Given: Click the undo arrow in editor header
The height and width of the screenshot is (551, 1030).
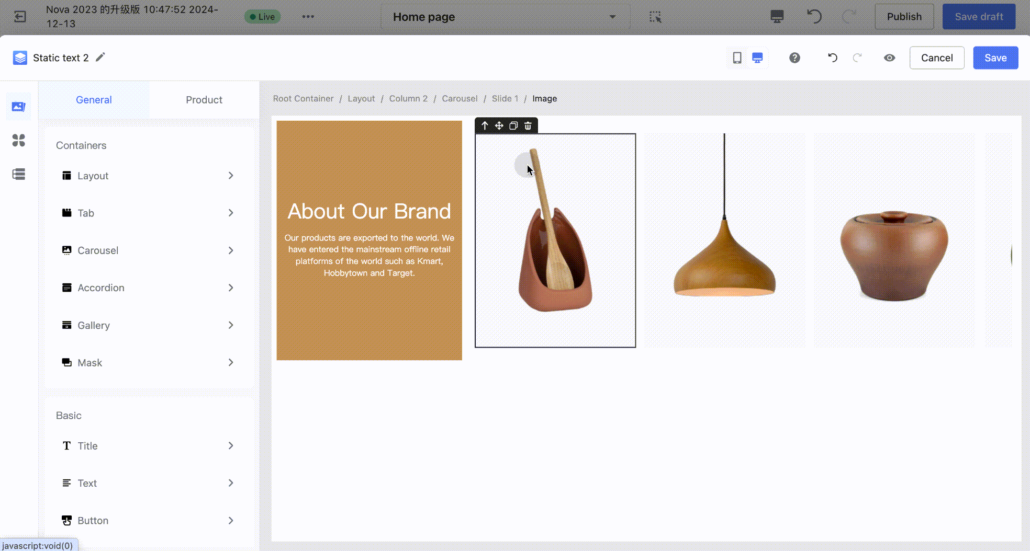Looking at the screenshot, I should coord(832,58).
